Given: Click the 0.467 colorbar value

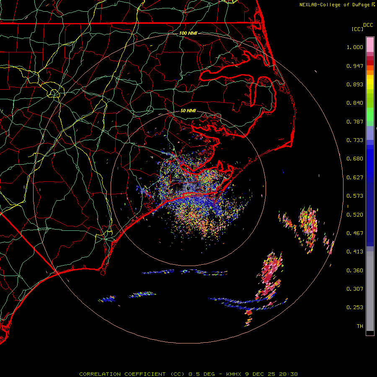Looking at the screenshot, I should click(355, 233).
